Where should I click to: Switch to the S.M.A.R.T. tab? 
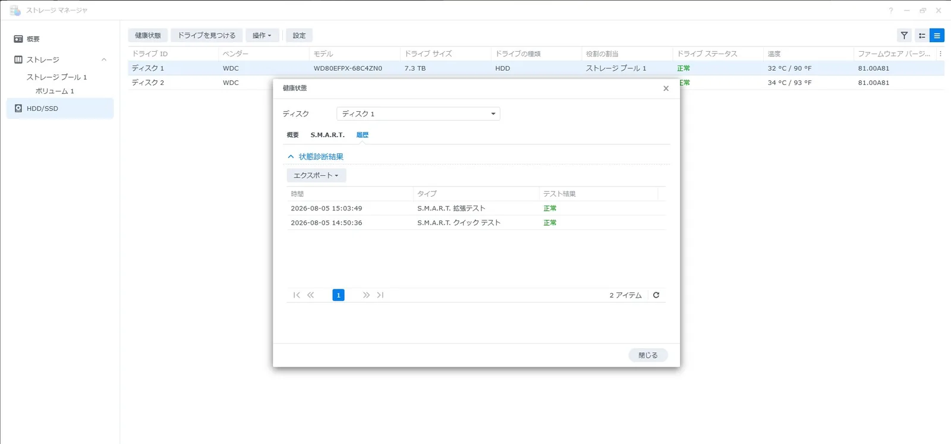(328, 135)
